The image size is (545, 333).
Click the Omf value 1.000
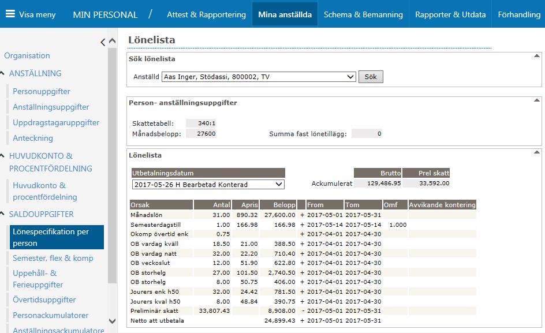(x=398, y=225)
